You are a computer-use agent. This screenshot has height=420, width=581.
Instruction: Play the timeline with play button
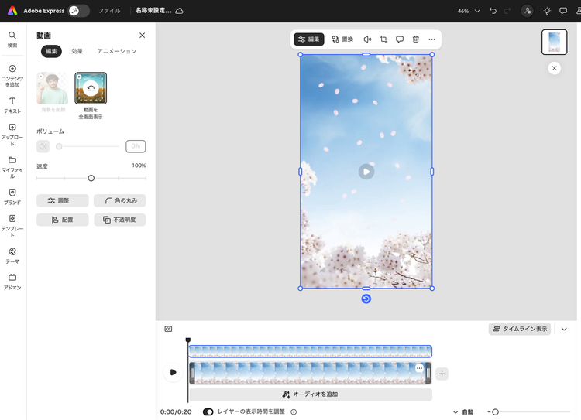[x=173, y=372]
